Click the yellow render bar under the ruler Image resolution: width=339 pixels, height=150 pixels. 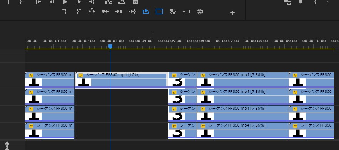[x=179, y=49]
